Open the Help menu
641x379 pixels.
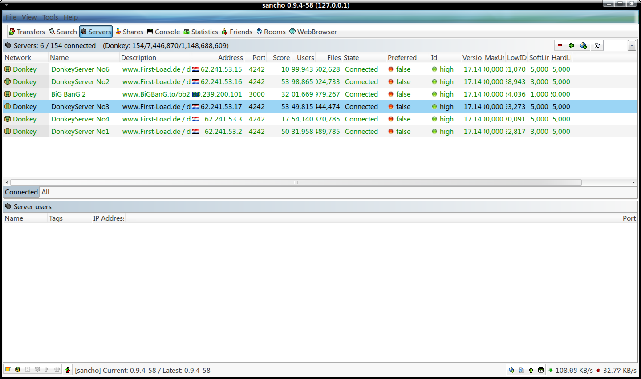[x=71, y=17]
